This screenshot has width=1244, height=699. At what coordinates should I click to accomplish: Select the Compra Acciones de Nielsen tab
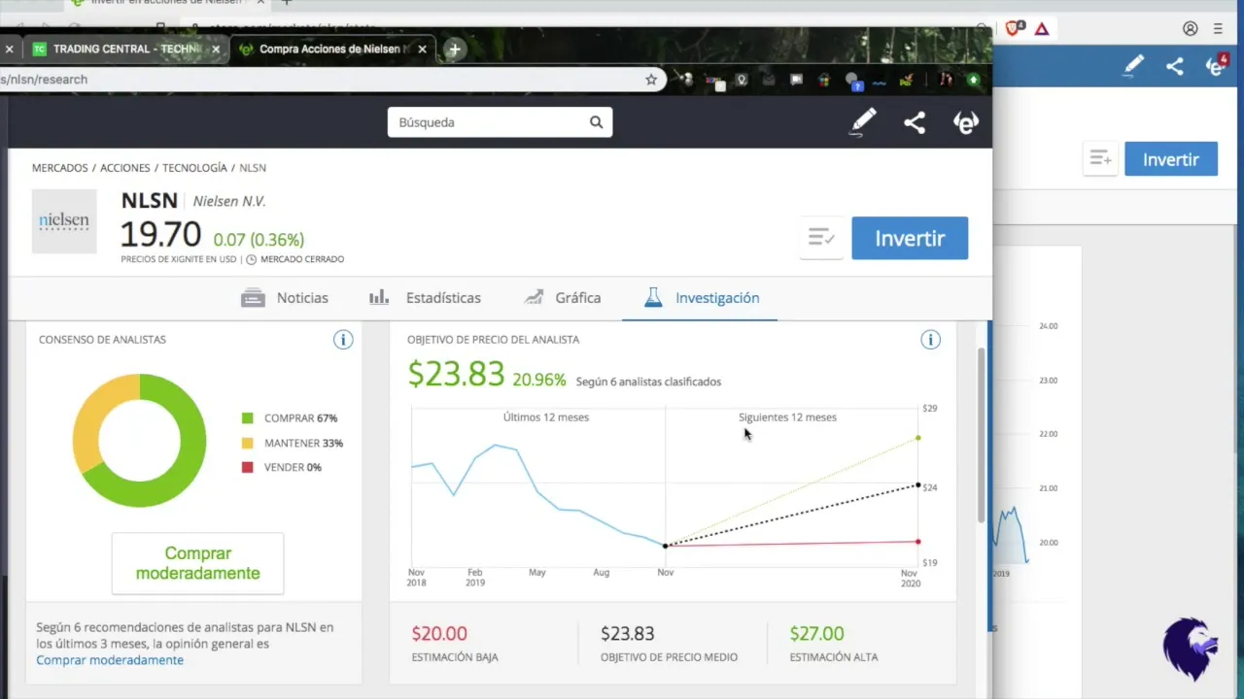(x=333, y=50)
